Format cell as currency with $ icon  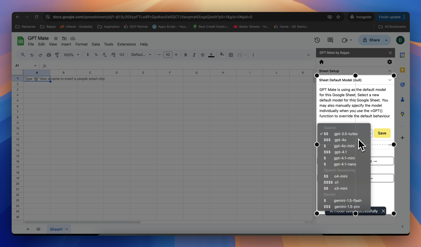coord(88,55)
